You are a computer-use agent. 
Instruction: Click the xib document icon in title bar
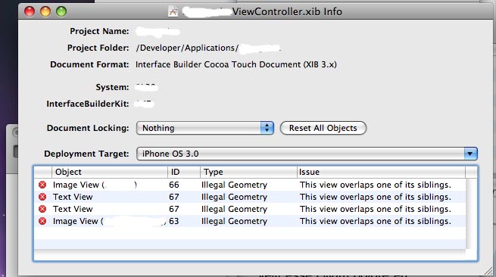(173, 11)
